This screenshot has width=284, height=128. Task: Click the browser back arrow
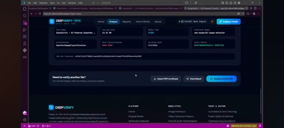pos(31,14)
